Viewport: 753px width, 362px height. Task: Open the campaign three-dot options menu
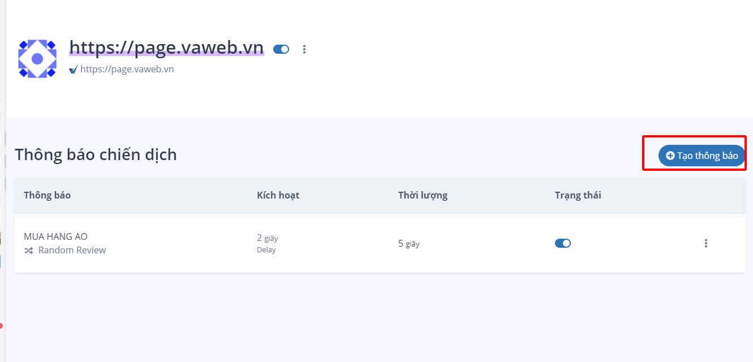[304, 49]
